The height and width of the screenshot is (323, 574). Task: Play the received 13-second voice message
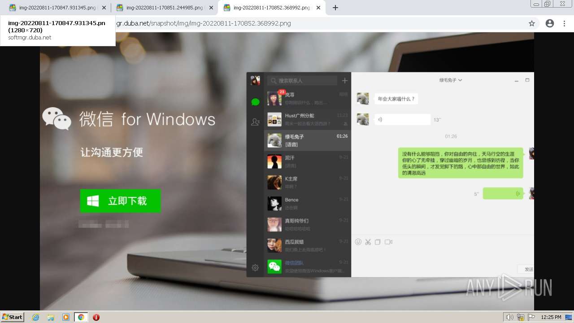click(x=402, y=119)
